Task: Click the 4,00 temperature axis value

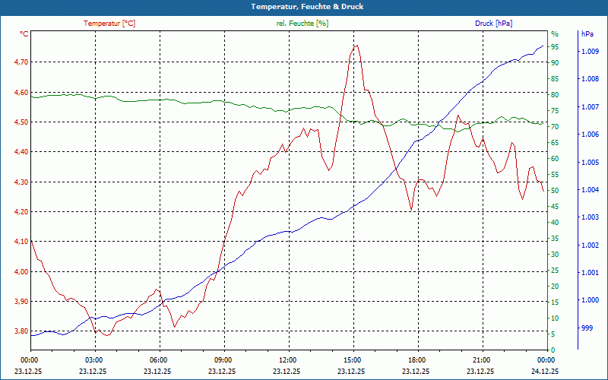Action: point(21,271)
